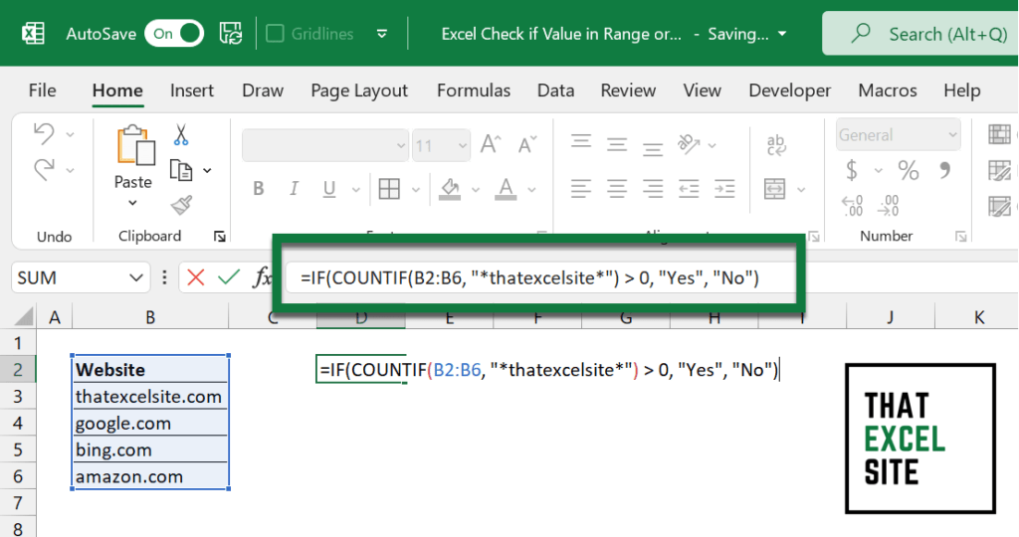Click Increase Decimal icon

click(x=852, y=206)
